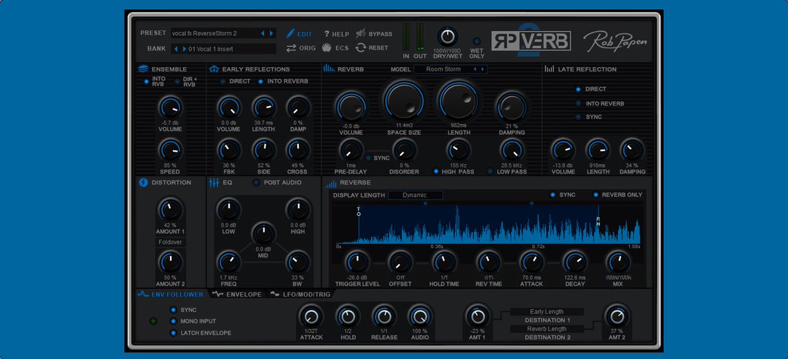Select Ensemble INTO RVB option

[x=146, y=81]
